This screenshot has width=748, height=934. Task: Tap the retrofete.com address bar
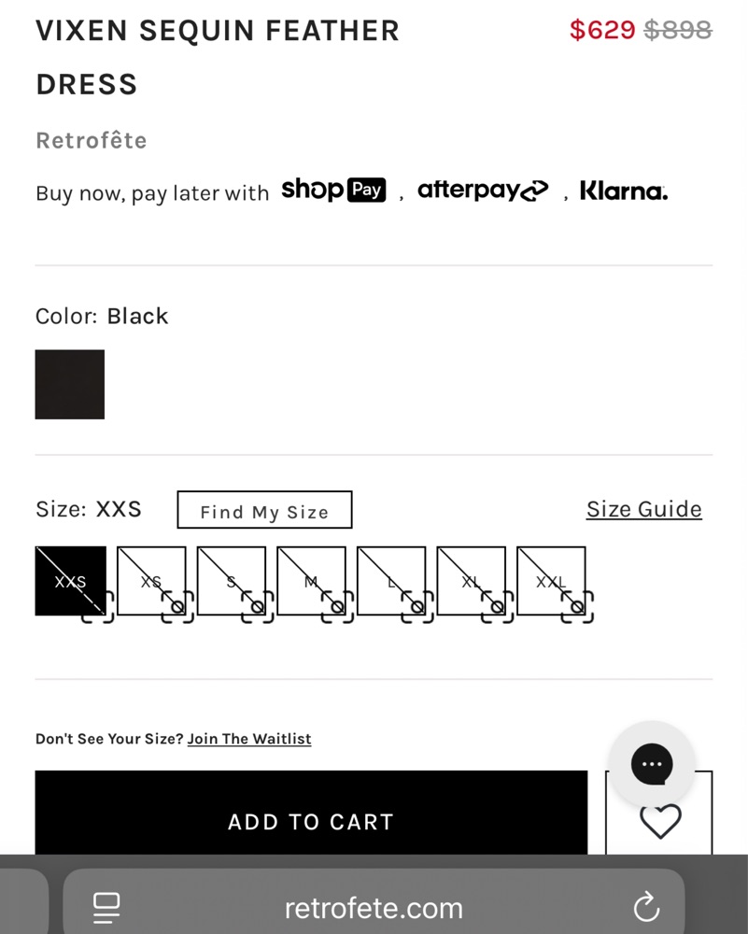click(x=374, y=907)
